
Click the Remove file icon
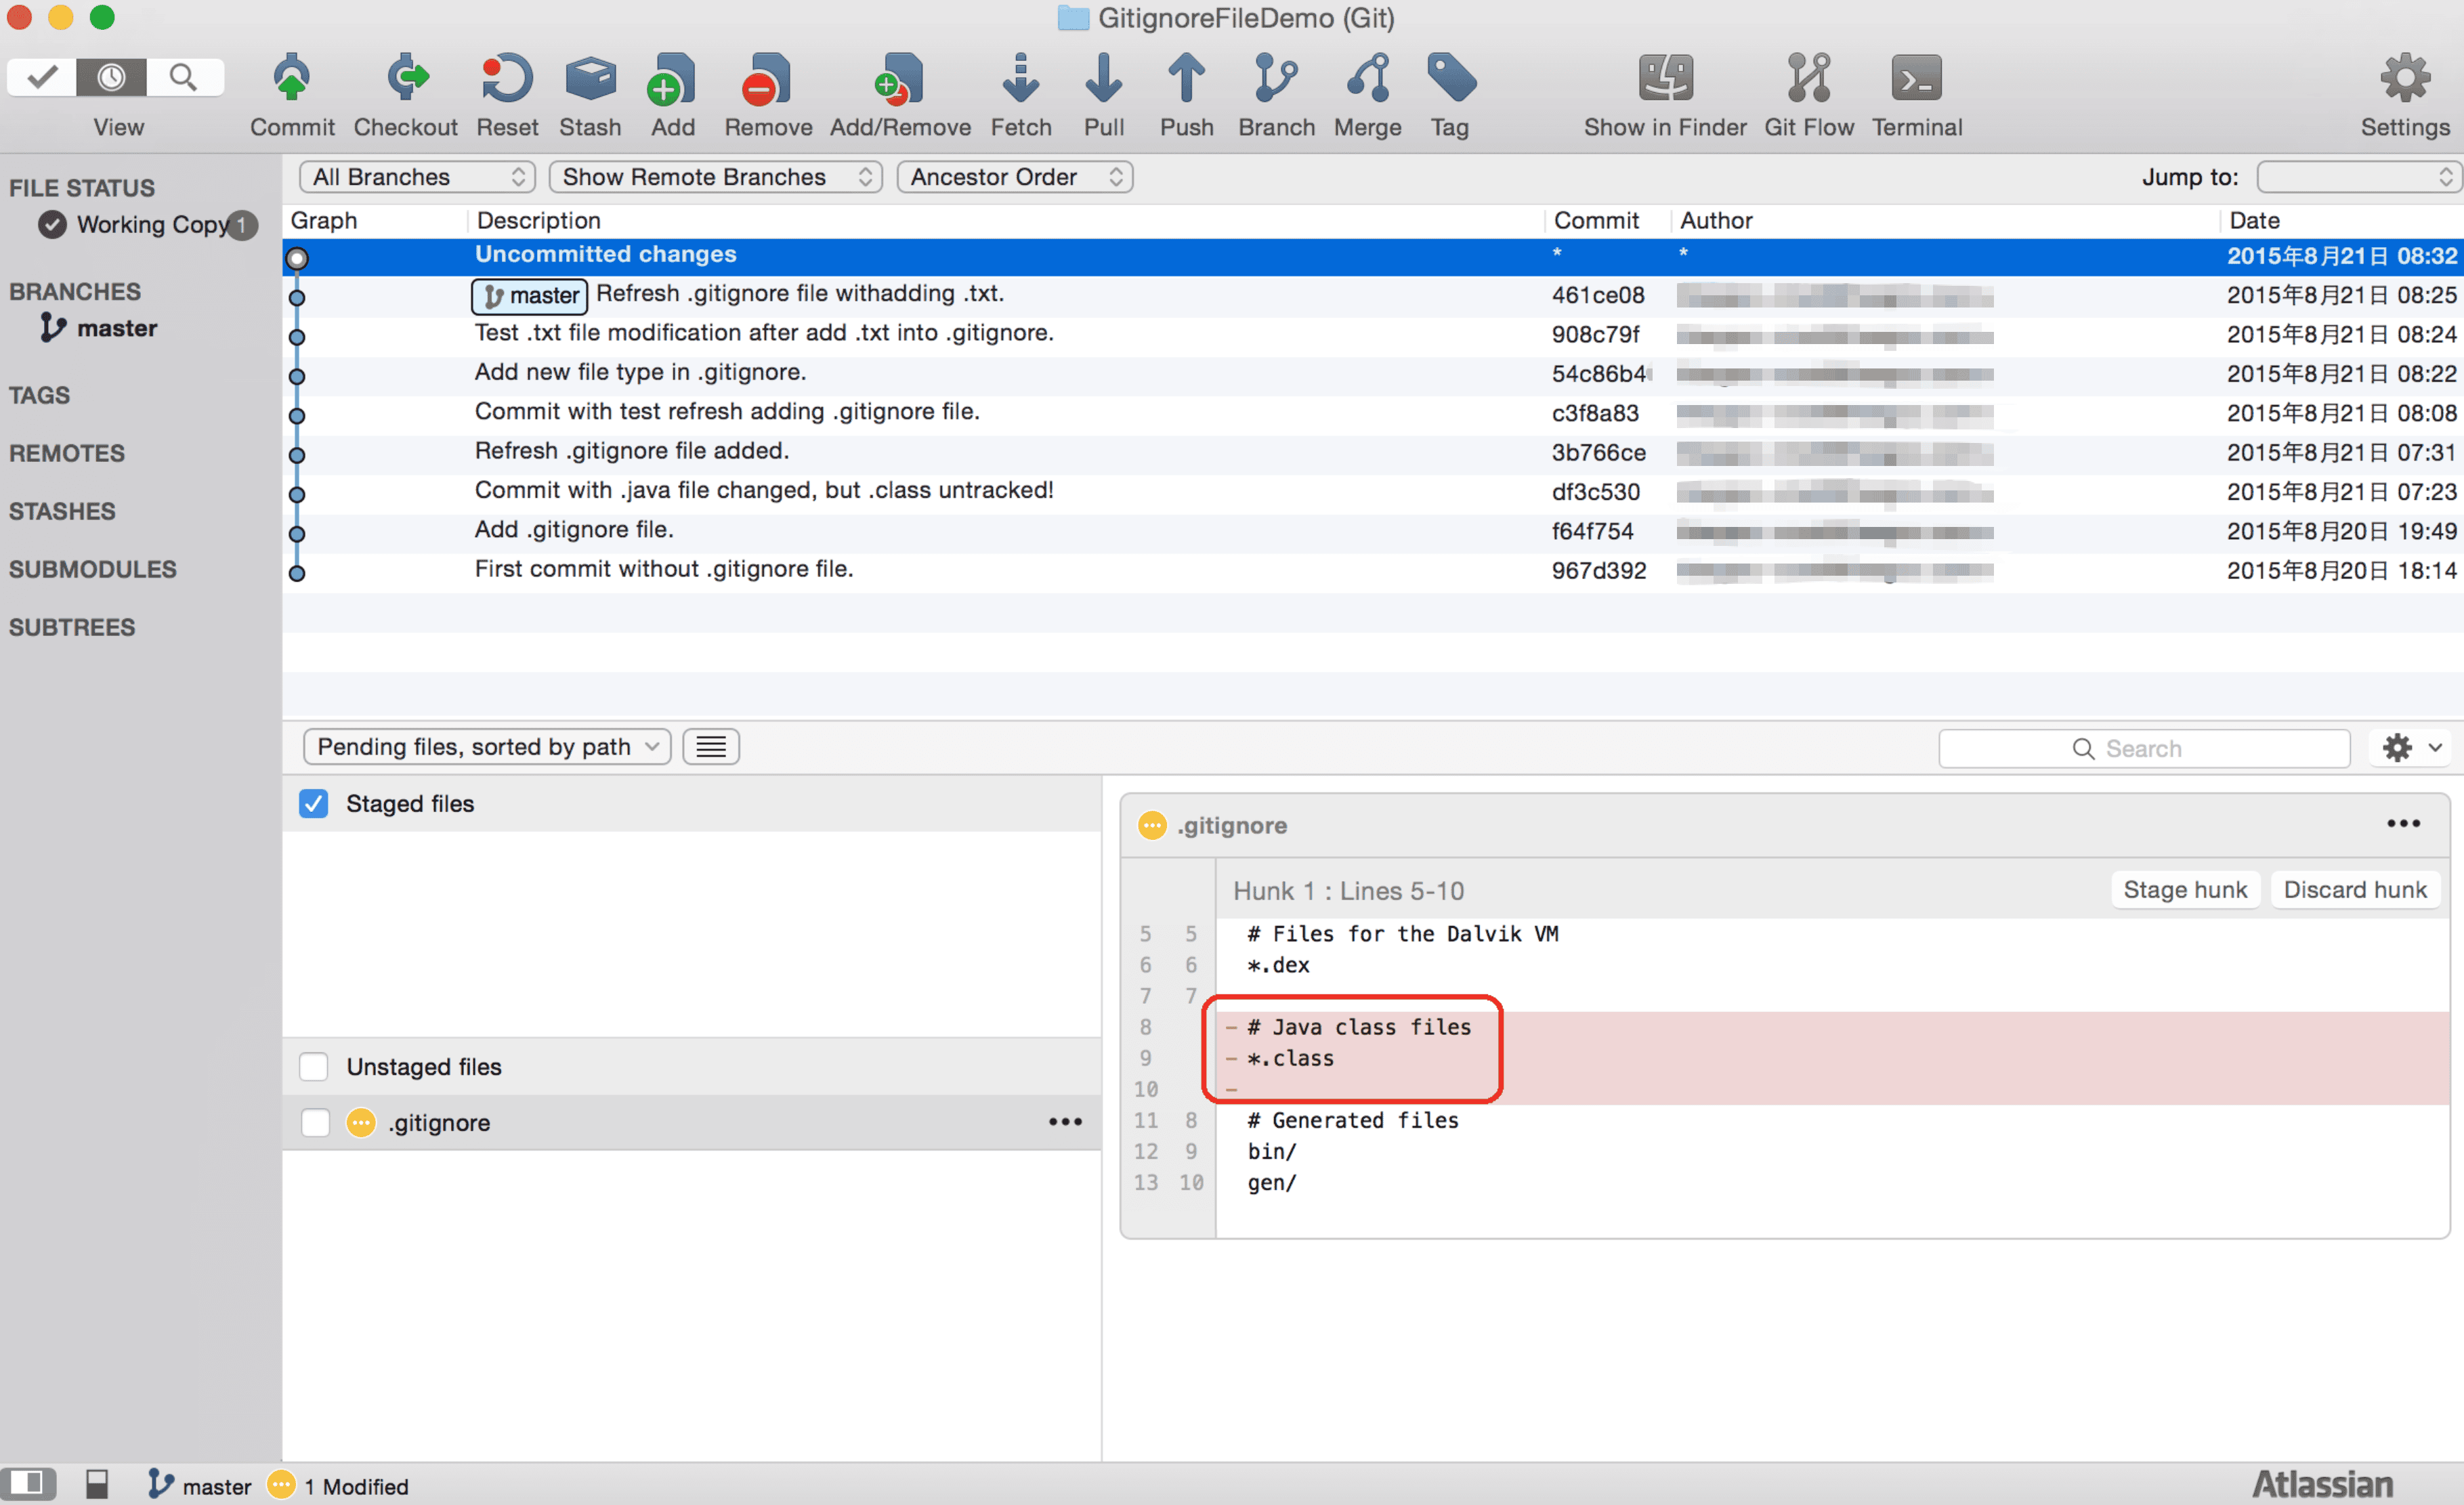(767, 78)
